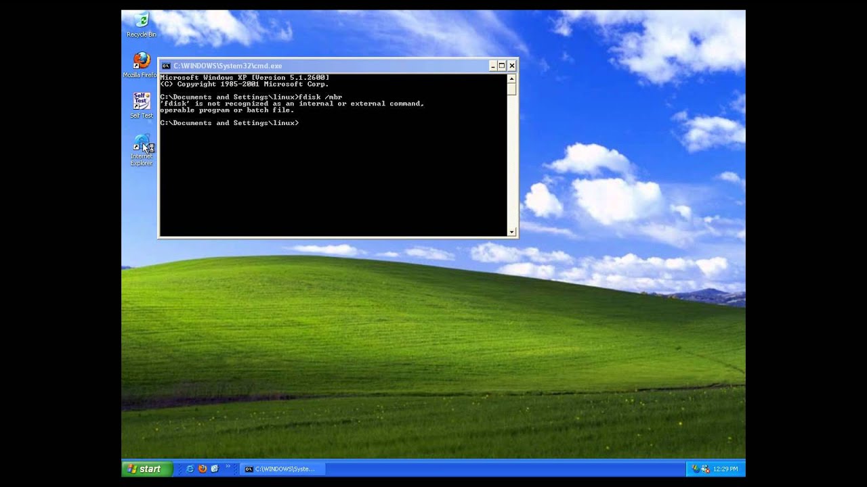
Task: Open the Recycle Bin desktop icon
Action: [141, 24]
